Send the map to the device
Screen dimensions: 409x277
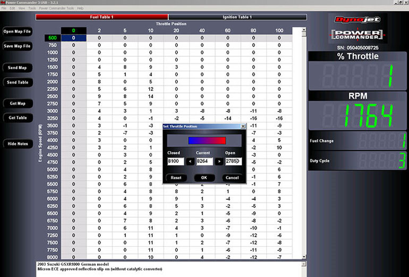coord(17,68)
